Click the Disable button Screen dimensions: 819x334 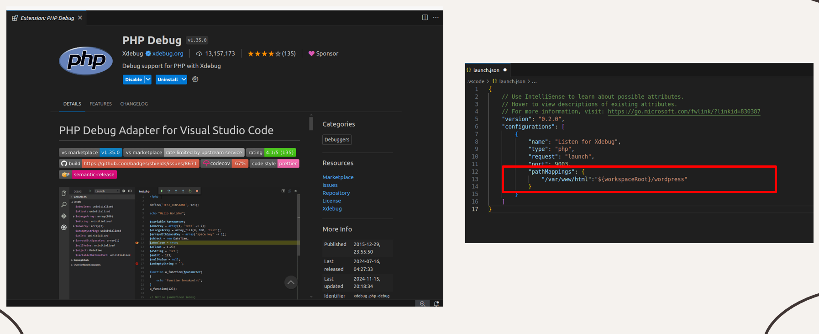[x=133, y=80]
